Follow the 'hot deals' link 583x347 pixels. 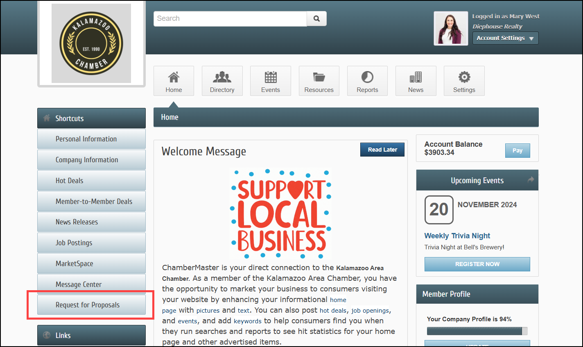pyautogui.click(x=333, y=311)
